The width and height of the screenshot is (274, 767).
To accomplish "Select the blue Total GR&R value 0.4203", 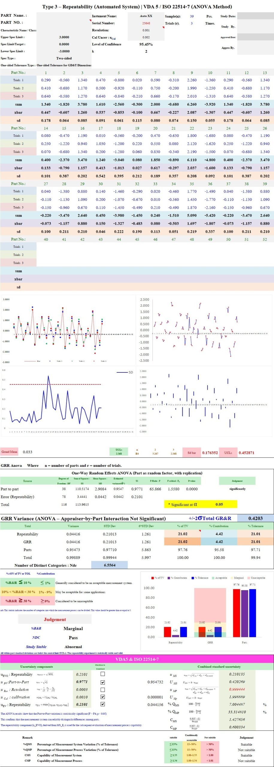I will (x=255, y=518).
